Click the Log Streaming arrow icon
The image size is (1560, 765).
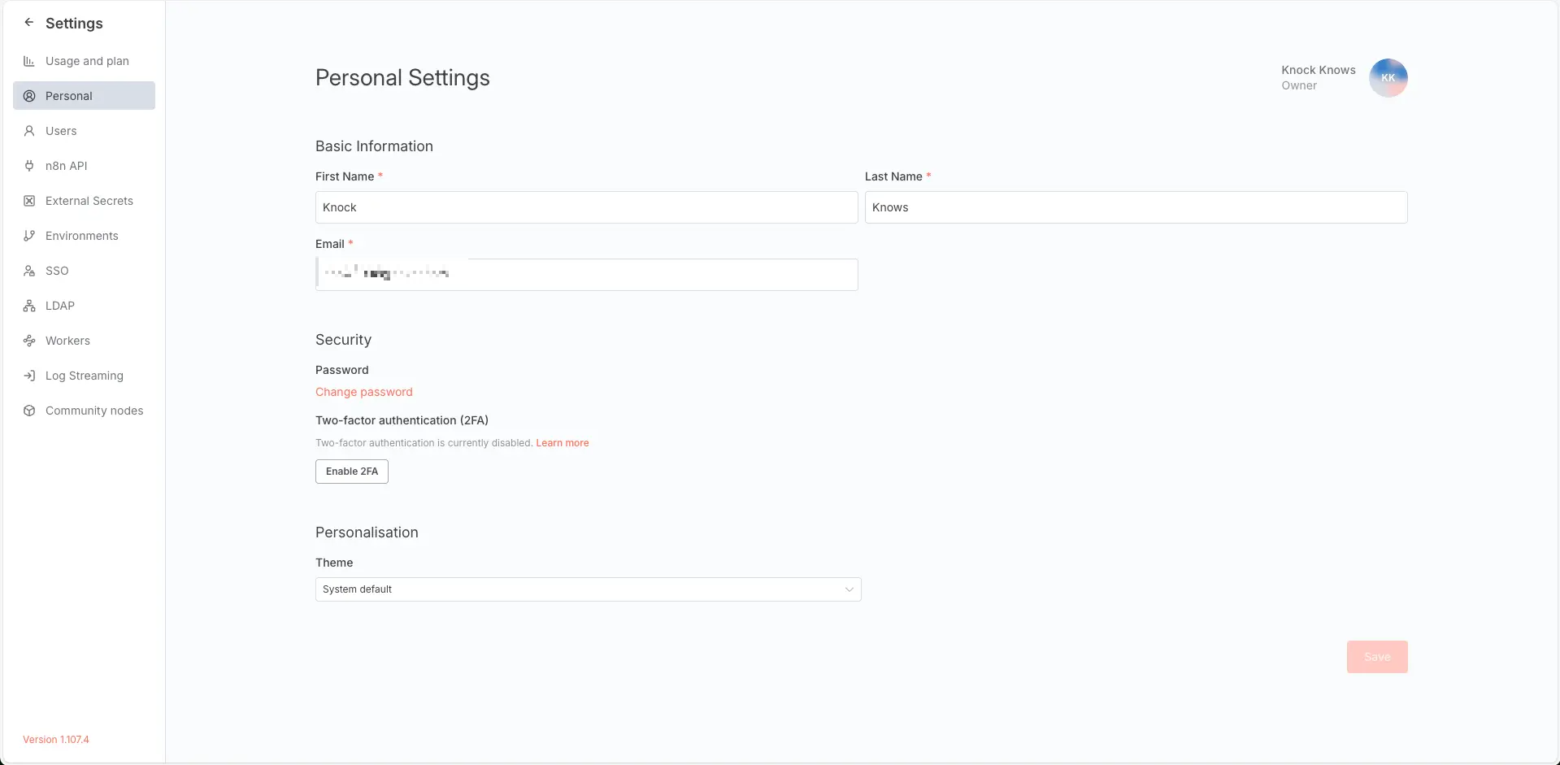(29, 376)
